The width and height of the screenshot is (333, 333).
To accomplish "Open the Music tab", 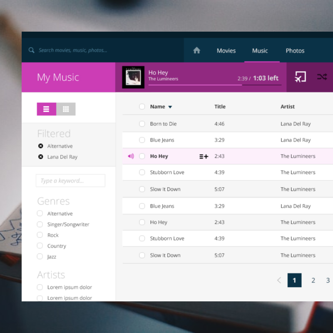I will click(x=260, y=50).
